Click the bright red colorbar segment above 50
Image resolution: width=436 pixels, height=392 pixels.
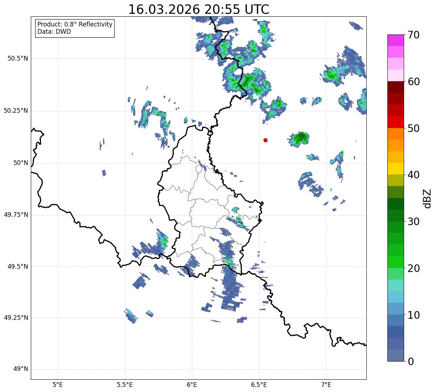(396, 122)
